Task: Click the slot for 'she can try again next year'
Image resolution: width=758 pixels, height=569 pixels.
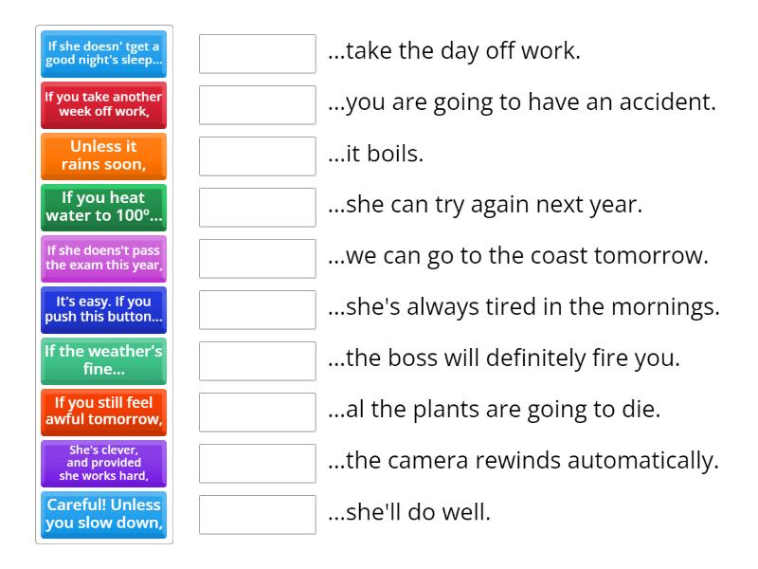Action: click(x=258, y=208)
